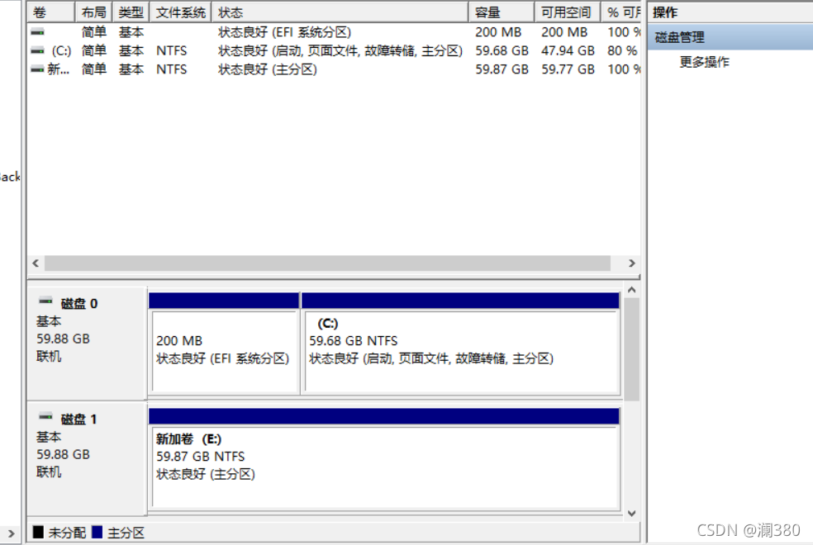Open 更多操作 in the actions pane
The width and height of the screenshot is (813, 545).
click(x=704, y=62)
